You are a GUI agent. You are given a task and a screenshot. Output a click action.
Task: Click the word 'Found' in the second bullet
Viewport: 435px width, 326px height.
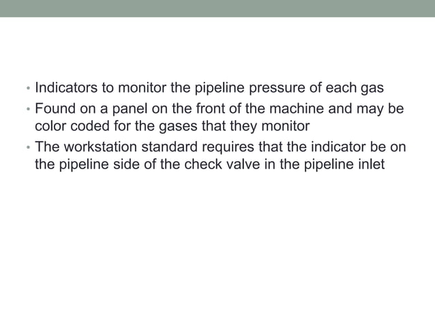click(55, 108)
